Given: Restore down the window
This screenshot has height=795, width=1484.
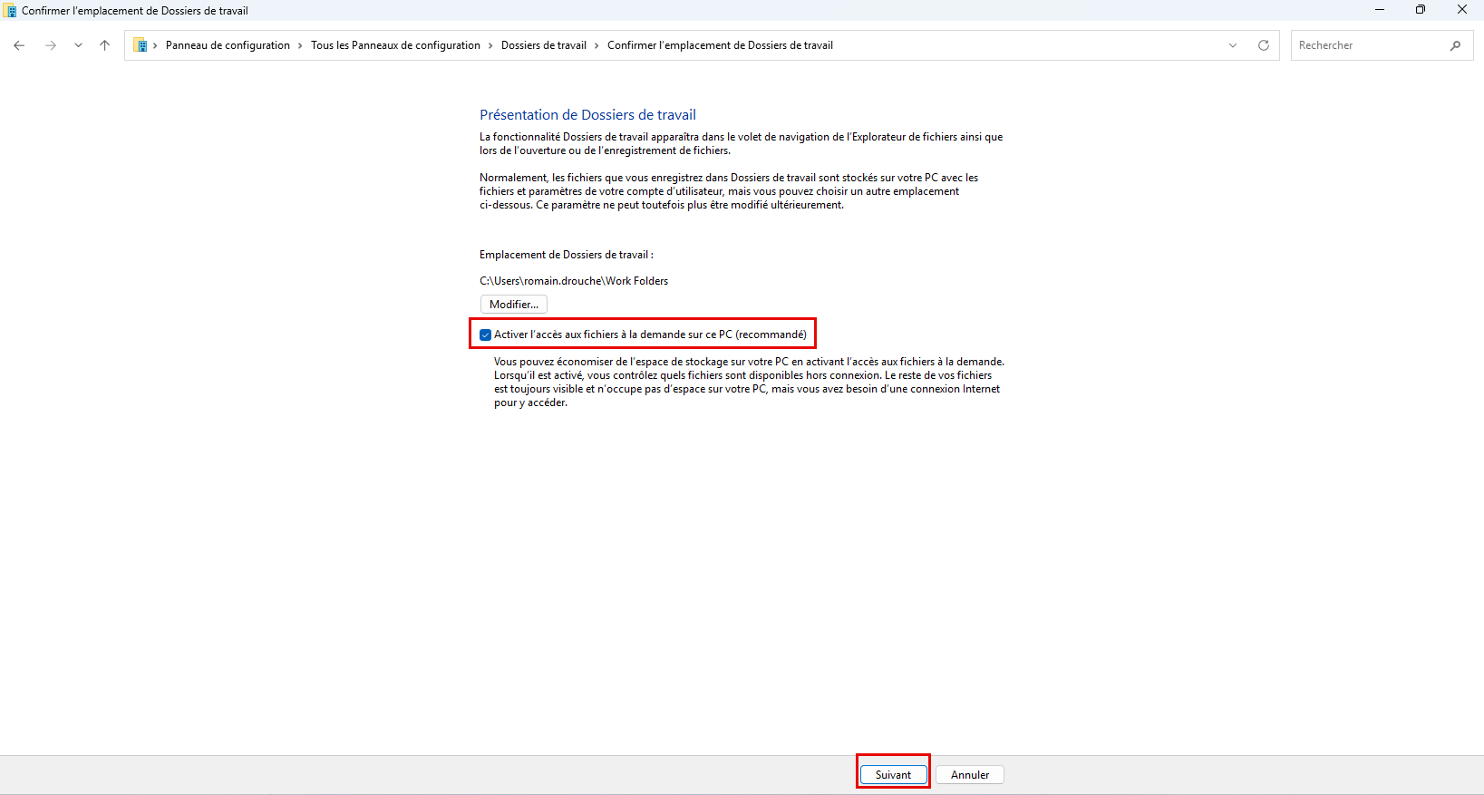Looking at the screenshot, I should (x=1420, y=10).
